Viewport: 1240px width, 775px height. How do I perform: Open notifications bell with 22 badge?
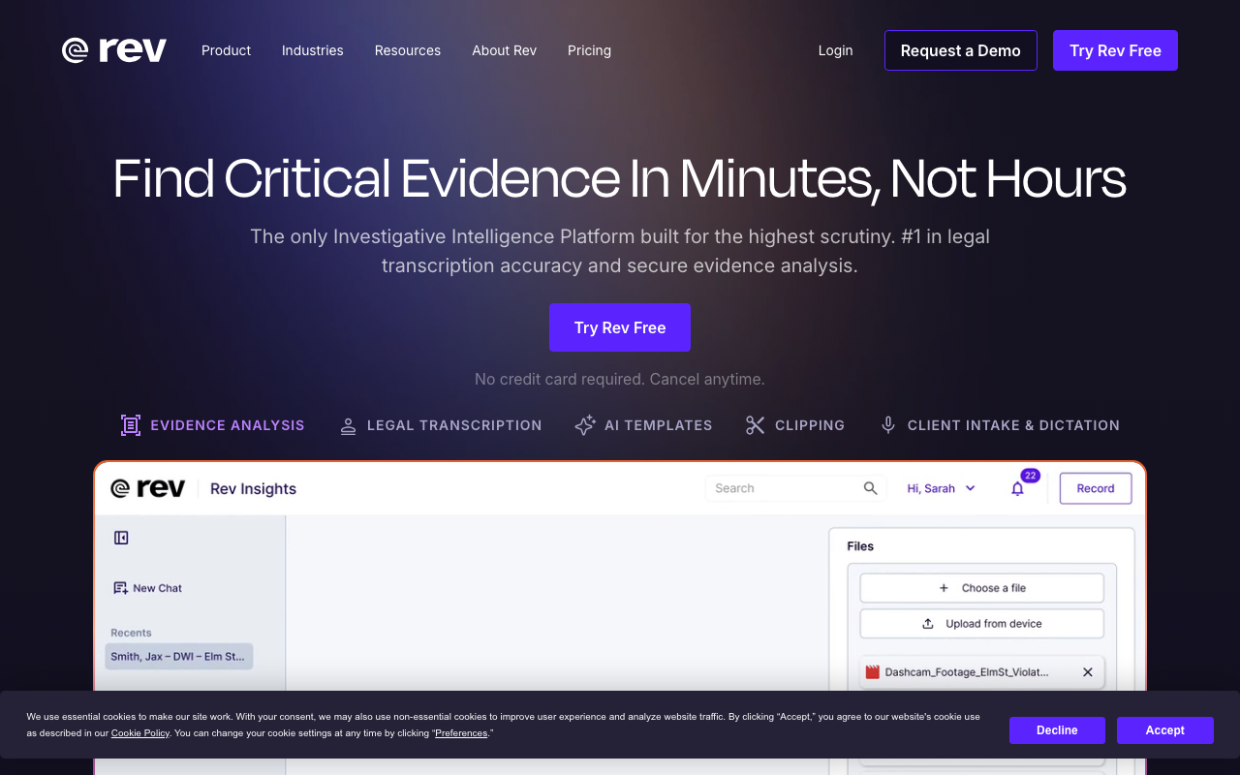coord(1017,488)
